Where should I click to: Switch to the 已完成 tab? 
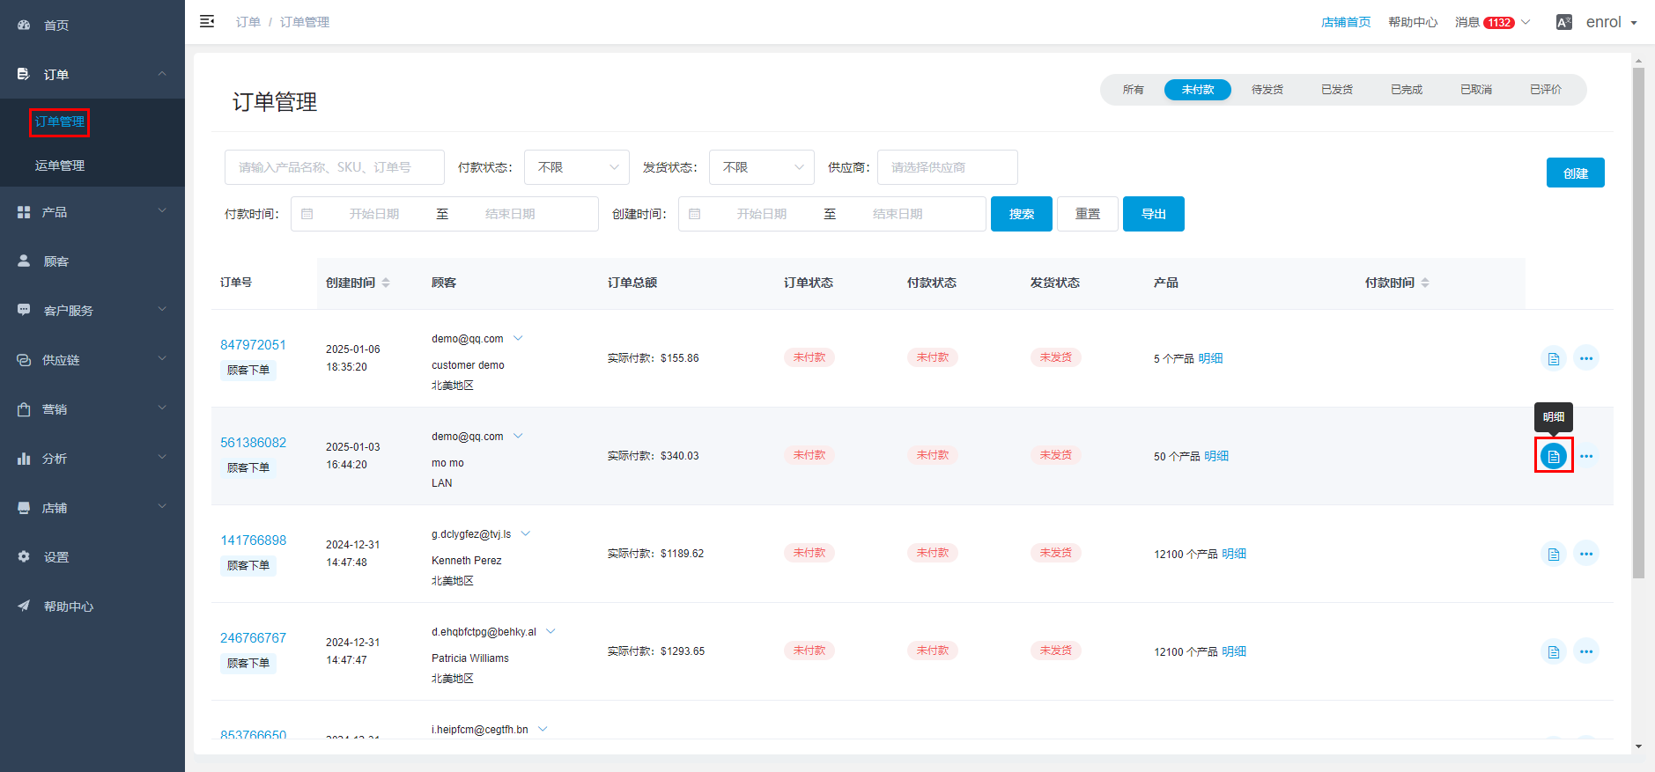pos(1407,90)
